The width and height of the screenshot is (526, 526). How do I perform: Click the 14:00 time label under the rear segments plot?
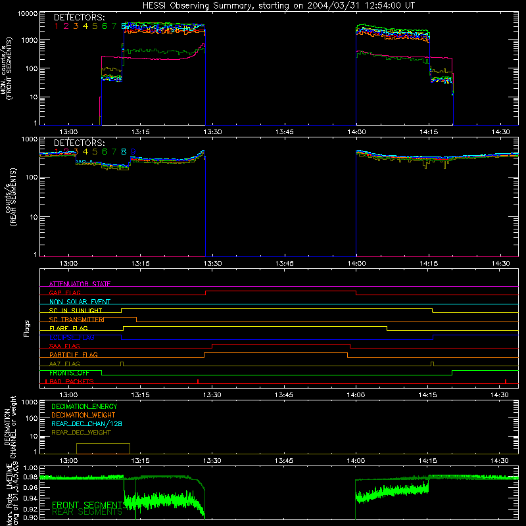tap(356, 264)
